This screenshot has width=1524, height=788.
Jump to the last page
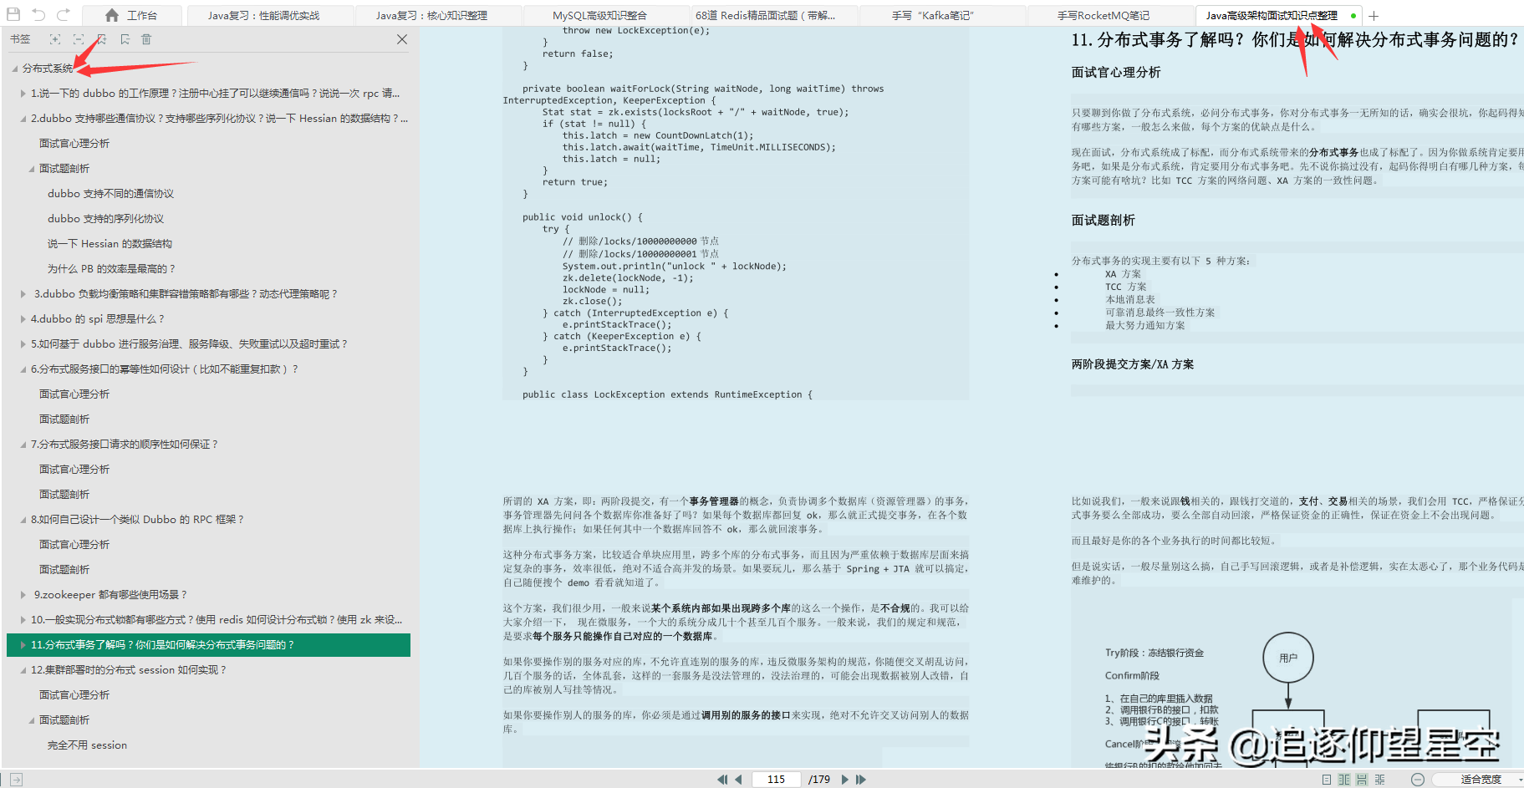pyautogui.click(x=861, y=780)
